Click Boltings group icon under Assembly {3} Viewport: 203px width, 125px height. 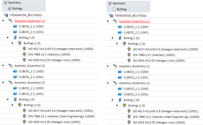pyautogui.click(x=20, y=105)
